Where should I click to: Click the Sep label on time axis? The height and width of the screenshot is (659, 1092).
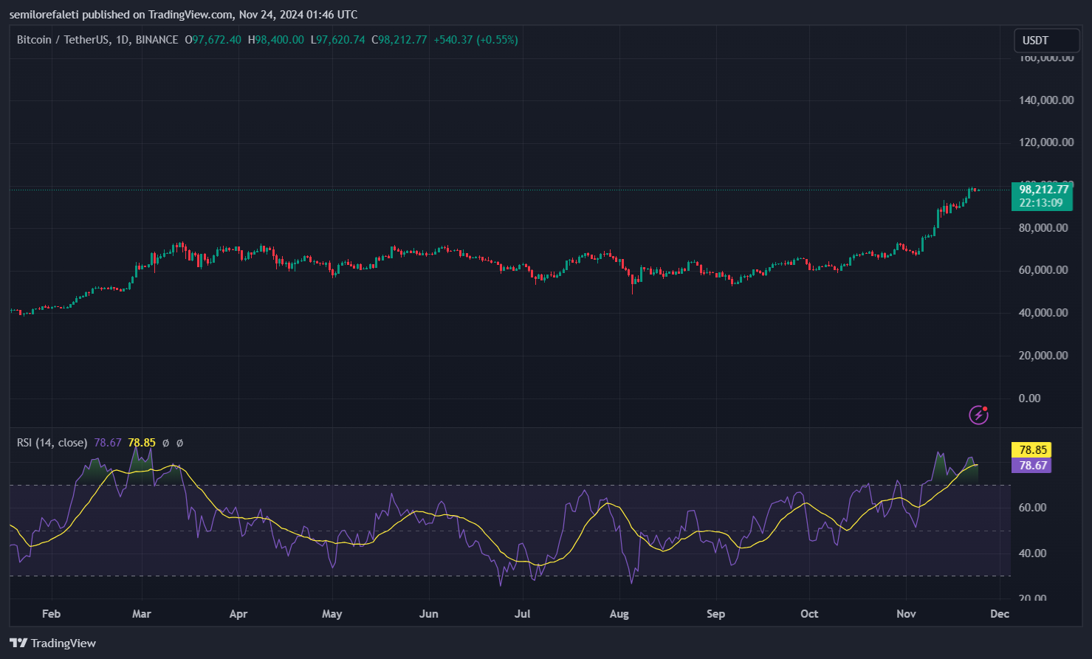(x=716, y=614)
